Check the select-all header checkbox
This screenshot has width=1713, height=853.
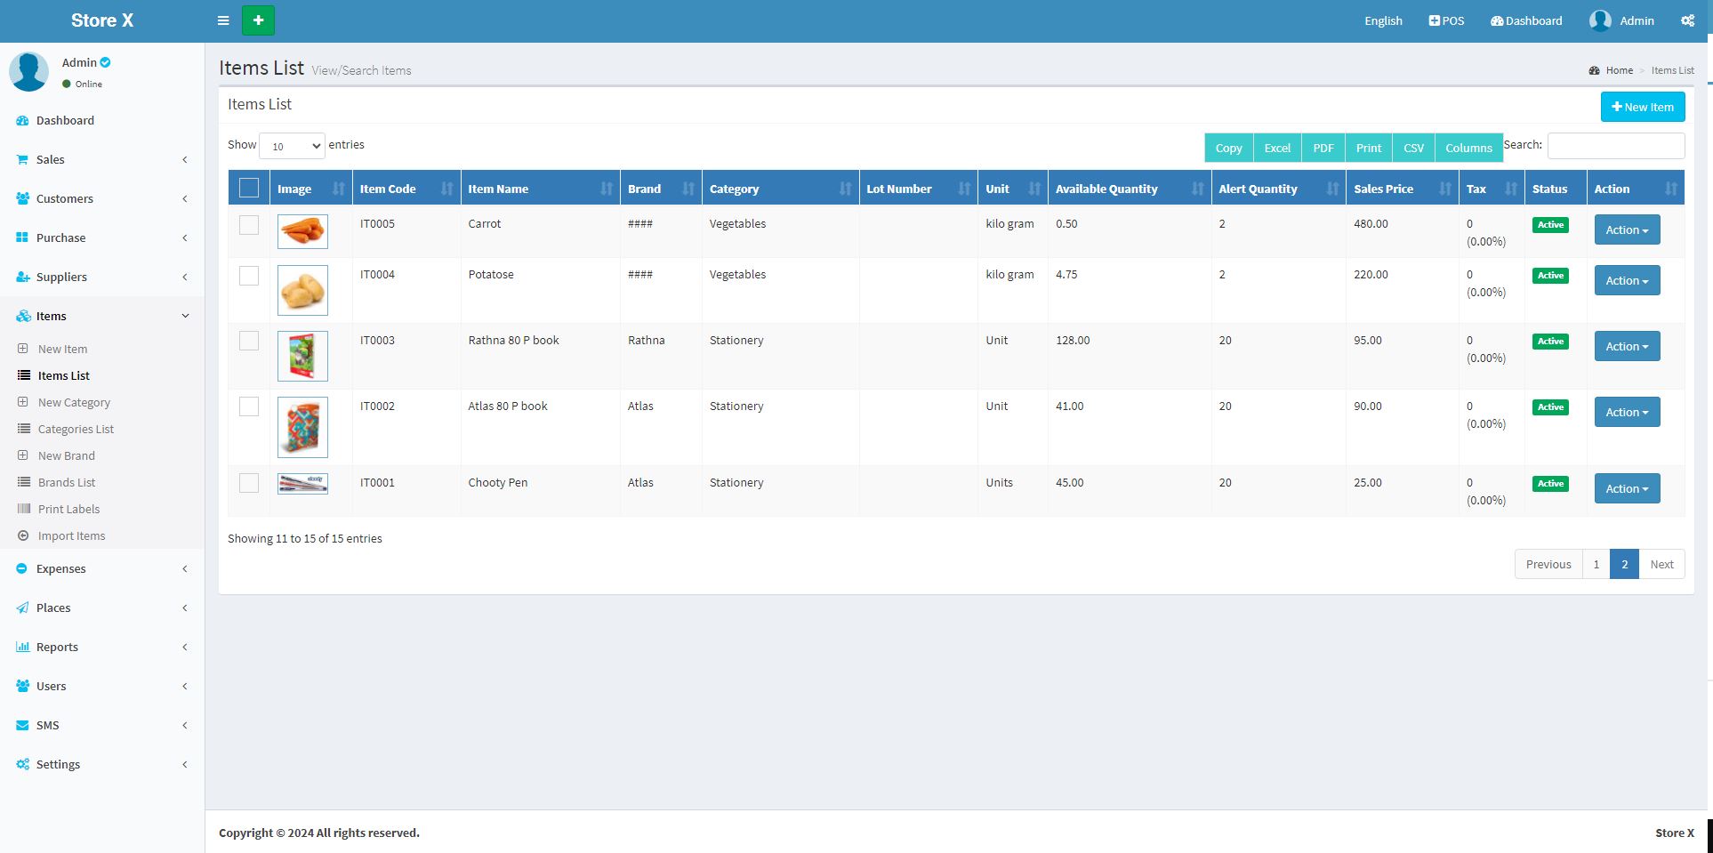249,188
